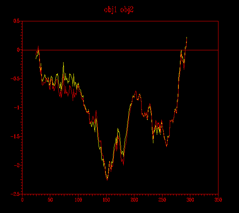Click the 0 label on the x-axis
239x213 pixels.
(22, 199)
